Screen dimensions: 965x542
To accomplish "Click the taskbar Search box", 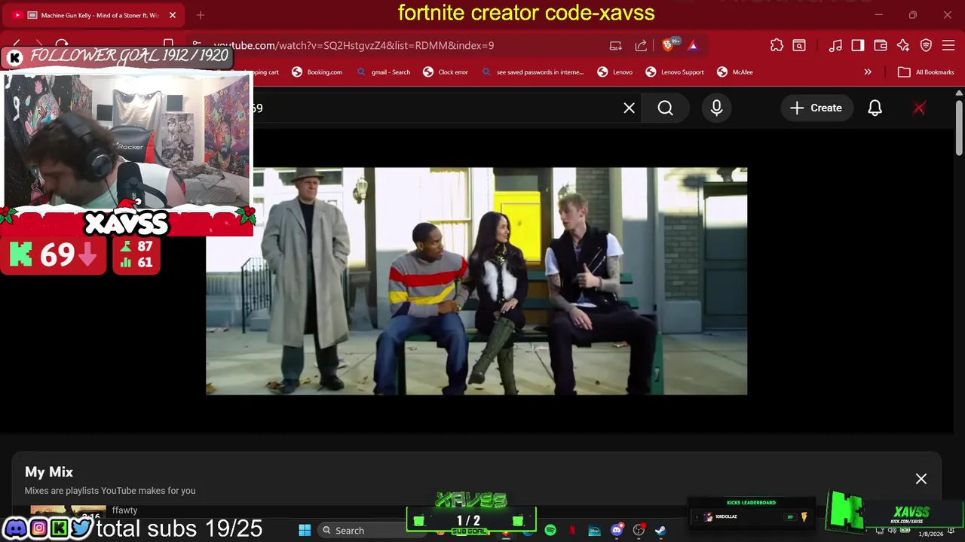I will pos(373,531).
